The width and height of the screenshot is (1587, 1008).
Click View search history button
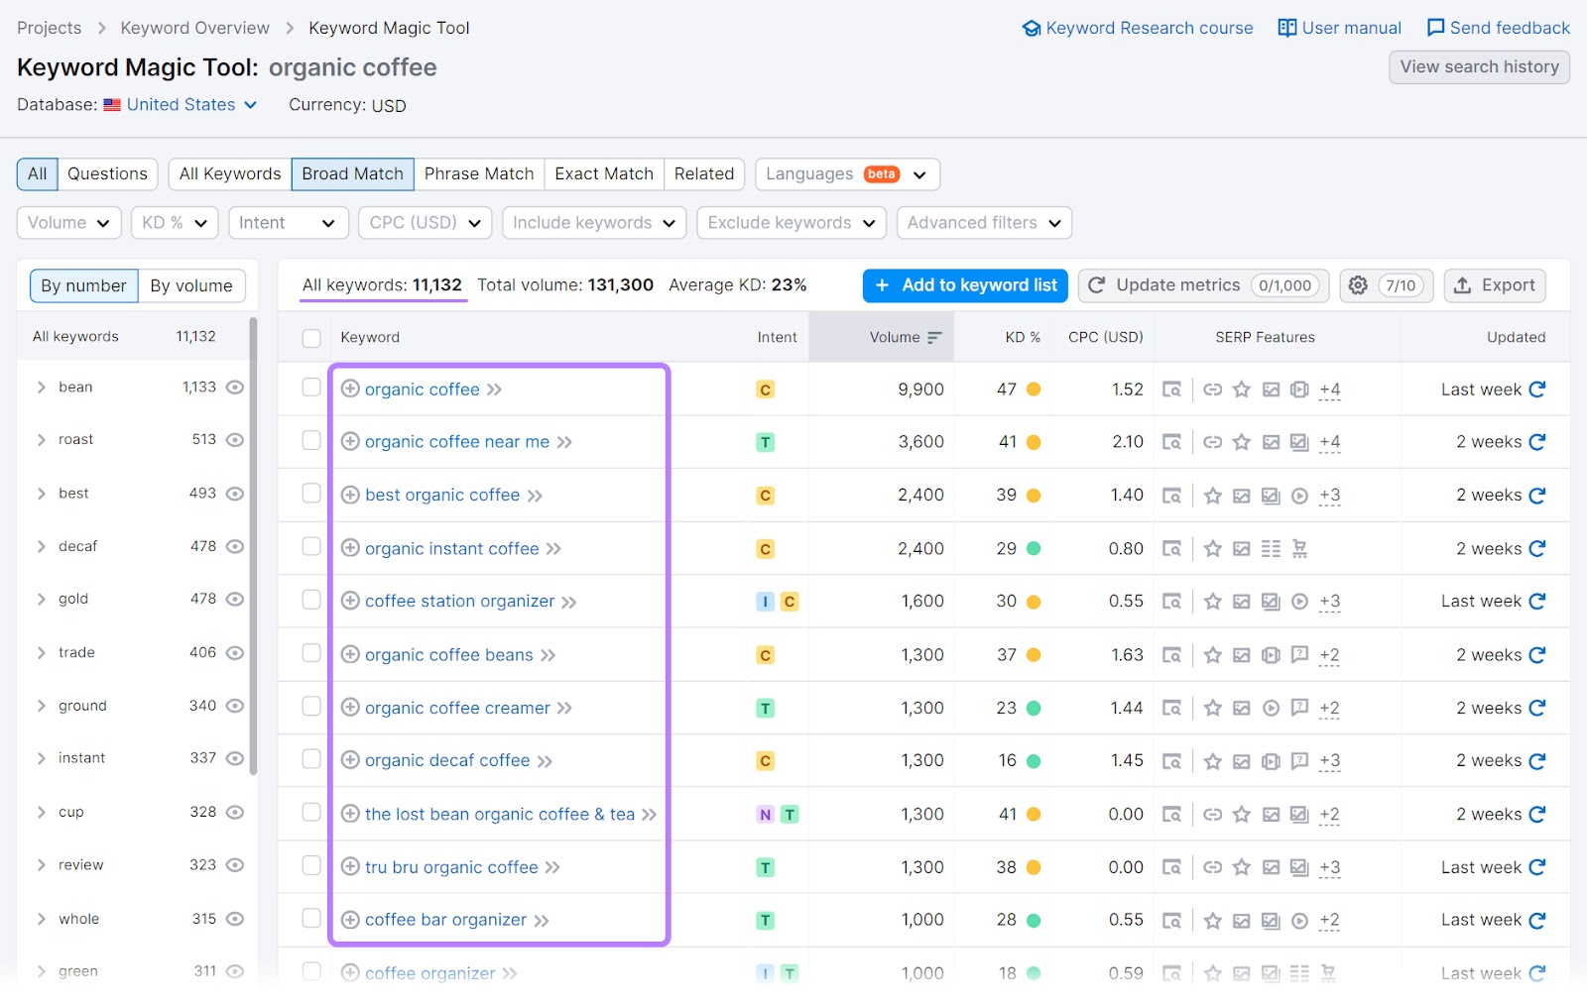pos(1479,67)
